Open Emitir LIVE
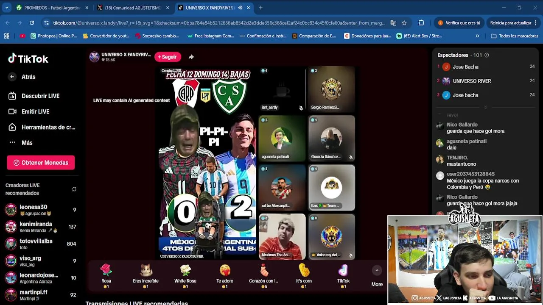Screen dimensions: 543x305 [29, 111]
